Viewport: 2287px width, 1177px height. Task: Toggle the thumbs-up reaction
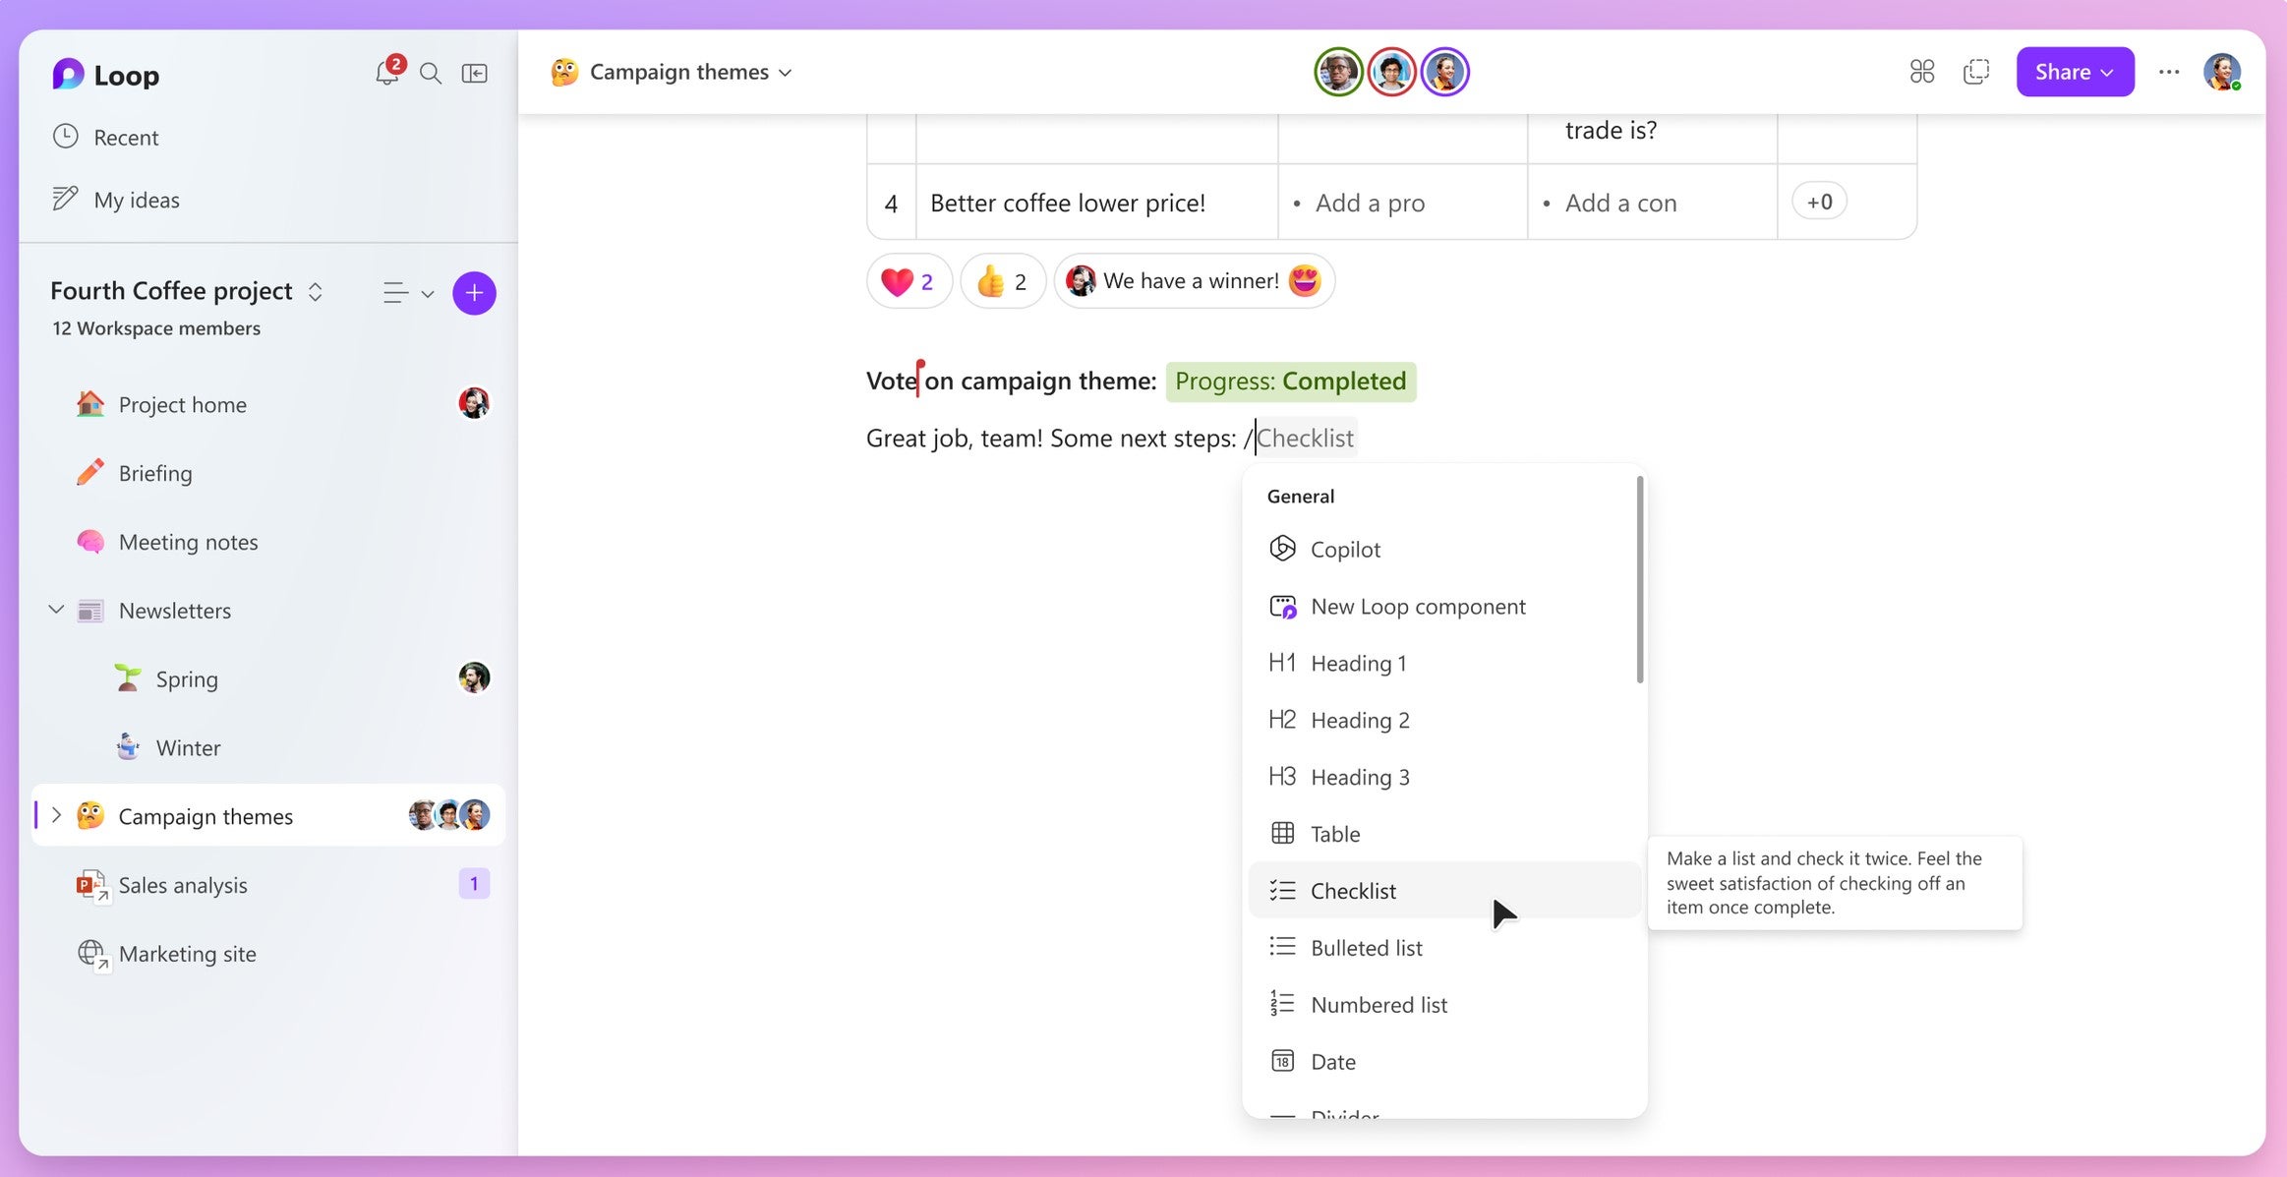(1001, 281)
